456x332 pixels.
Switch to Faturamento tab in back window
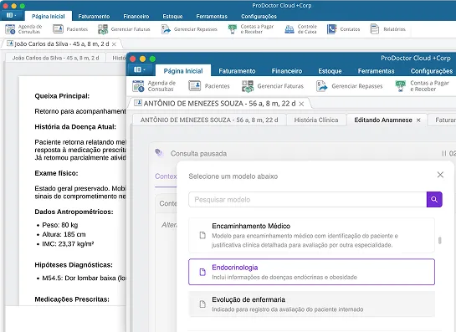tap(94, 17)
